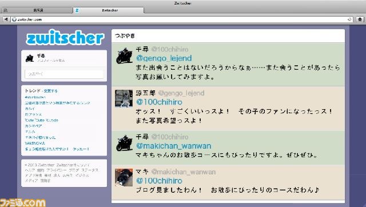The image size is (366, 207).
Task: Click the motorcycle avatar in the profile card
Action: (30, 58)
